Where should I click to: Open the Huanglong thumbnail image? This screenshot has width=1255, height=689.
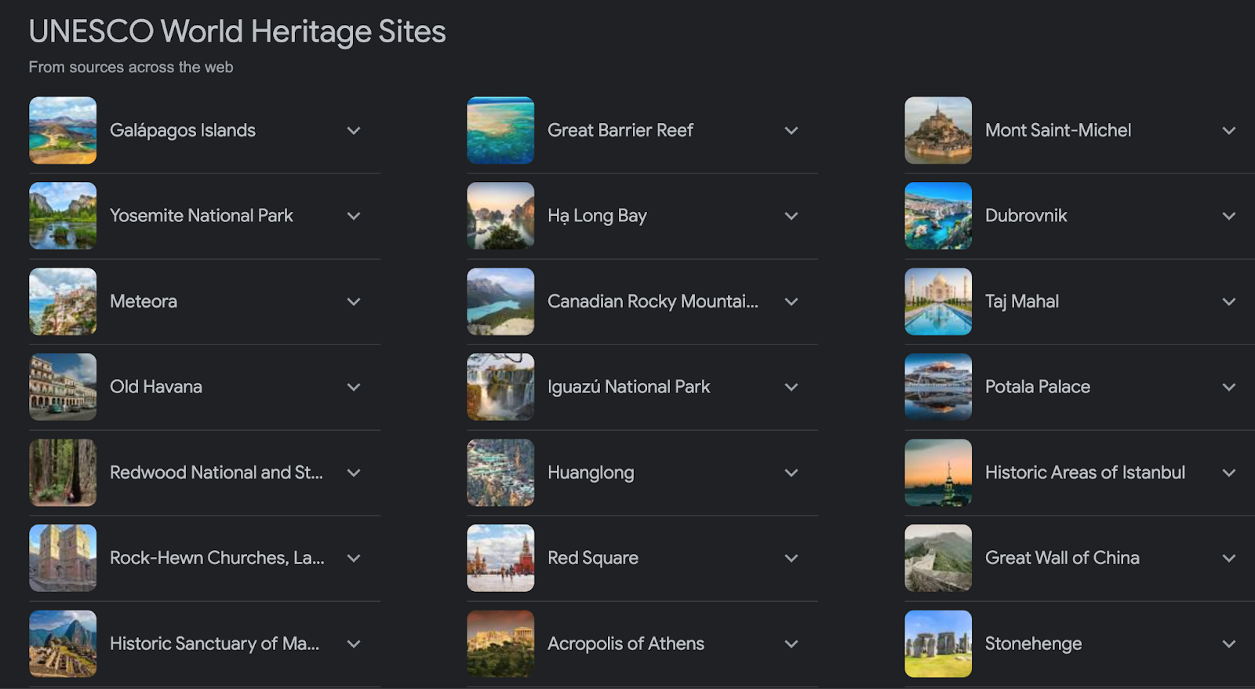[500, 472]
